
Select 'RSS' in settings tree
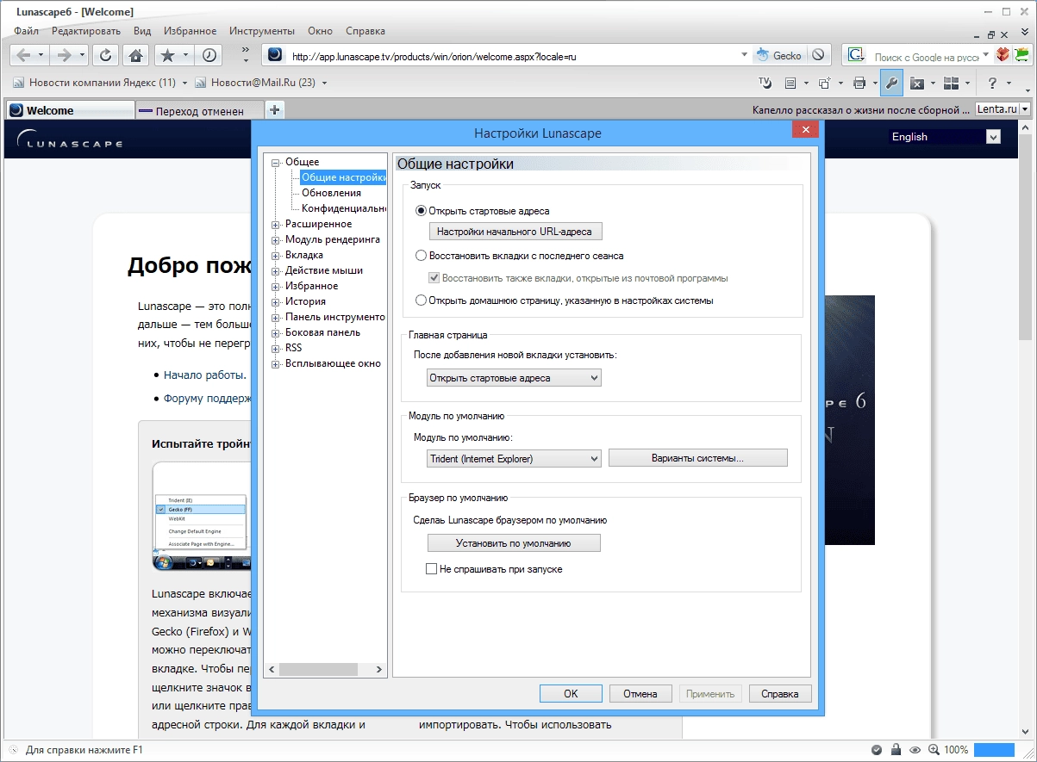click(294, 348)
